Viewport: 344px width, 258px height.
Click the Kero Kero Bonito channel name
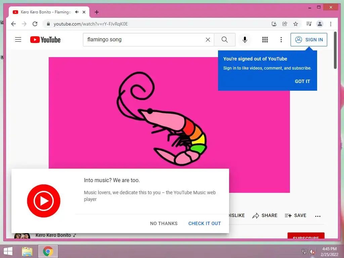[53, 235]
